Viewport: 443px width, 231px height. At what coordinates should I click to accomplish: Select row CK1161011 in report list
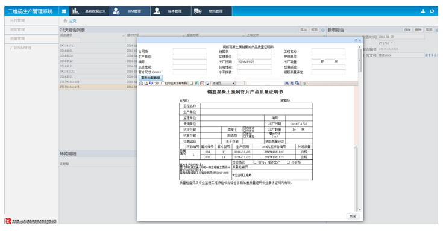point(98,45)
